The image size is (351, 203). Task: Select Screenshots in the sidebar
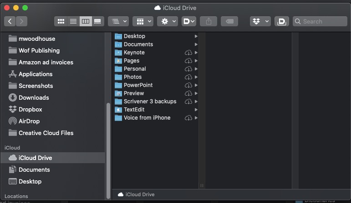pos(53,86)
